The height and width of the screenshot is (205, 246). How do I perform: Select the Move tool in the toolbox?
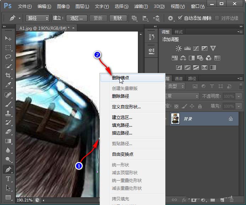[8, 38]
